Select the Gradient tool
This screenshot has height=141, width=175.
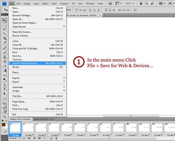click(5, 70)
